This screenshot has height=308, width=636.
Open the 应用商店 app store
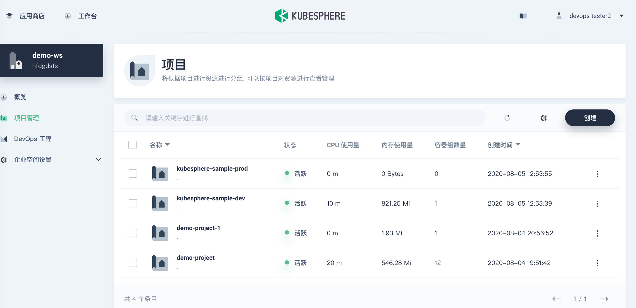[32, 16]
